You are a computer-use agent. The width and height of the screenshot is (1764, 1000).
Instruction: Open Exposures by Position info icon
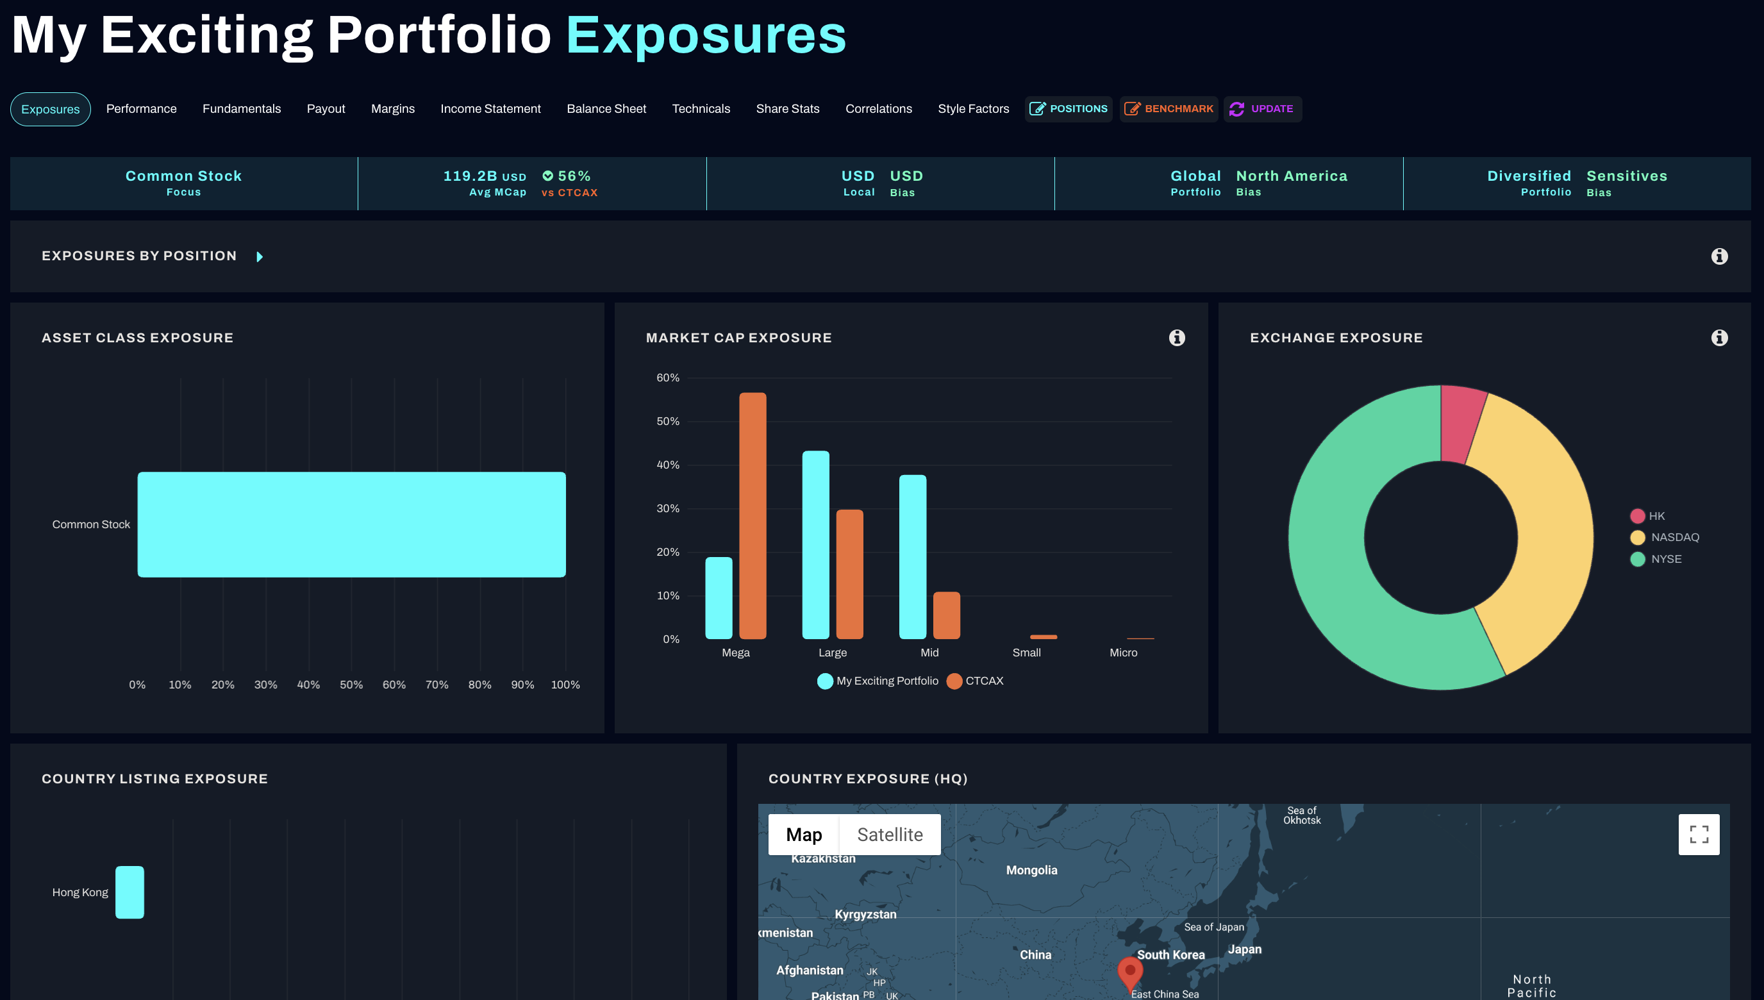pyautogui.click(x=1718, y=256)
